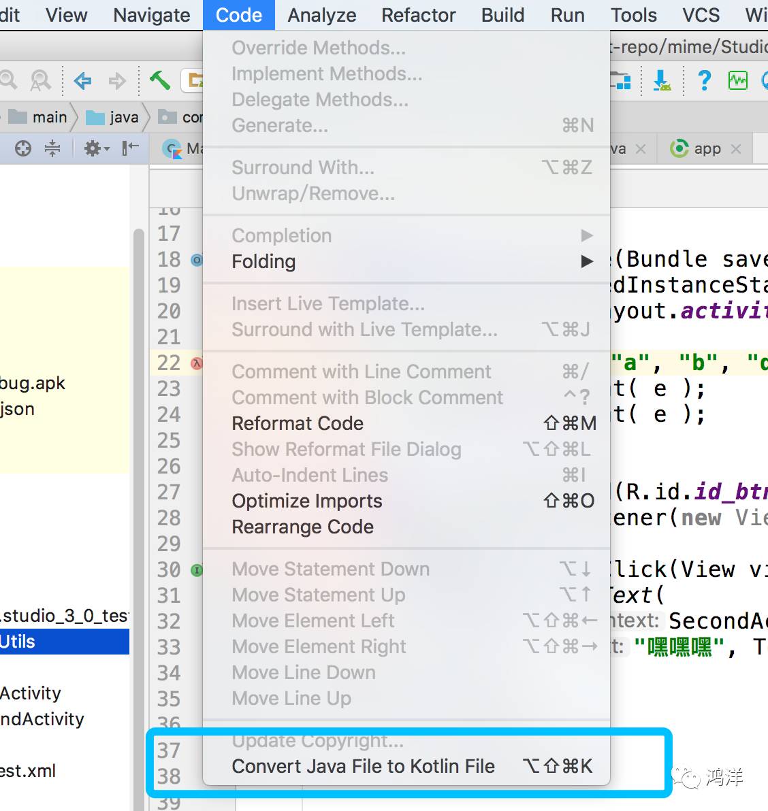This screenshot has height=811, width=768.
Task: Select the est.xml file in project tree
Action: coord(28,771)
